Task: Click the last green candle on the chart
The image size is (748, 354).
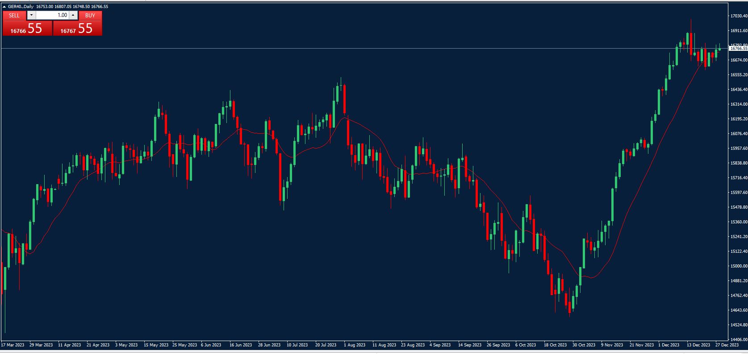Action: (x=719, y=49)
